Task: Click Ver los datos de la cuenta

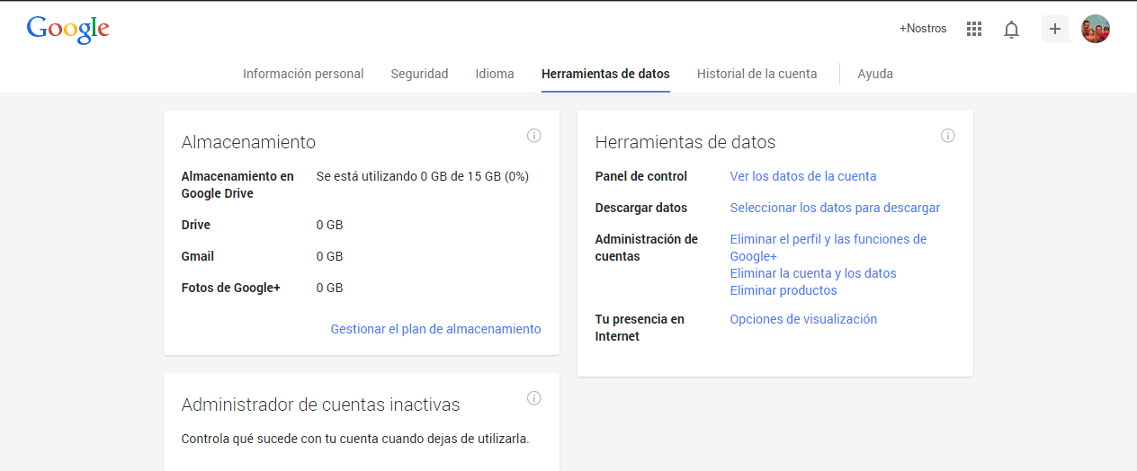Action: tap(802, 176)
